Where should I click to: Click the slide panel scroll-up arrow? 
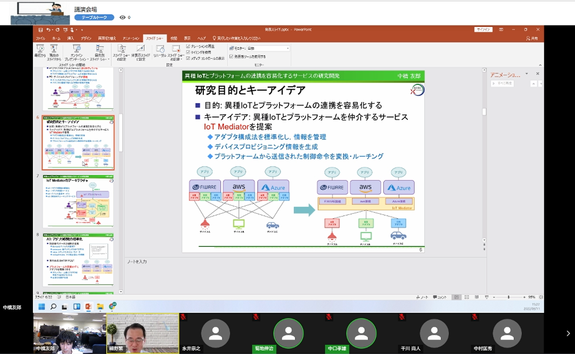(x=121, y=70)
